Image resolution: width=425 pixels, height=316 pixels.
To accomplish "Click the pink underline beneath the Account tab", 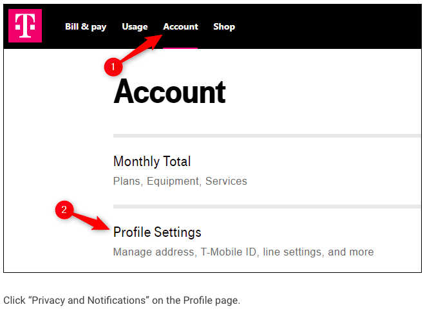I will (x=180, y=48).
